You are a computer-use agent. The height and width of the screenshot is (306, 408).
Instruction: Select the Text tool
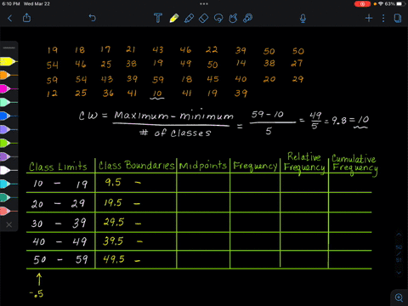pyautogui.click(x=158, y=18)
